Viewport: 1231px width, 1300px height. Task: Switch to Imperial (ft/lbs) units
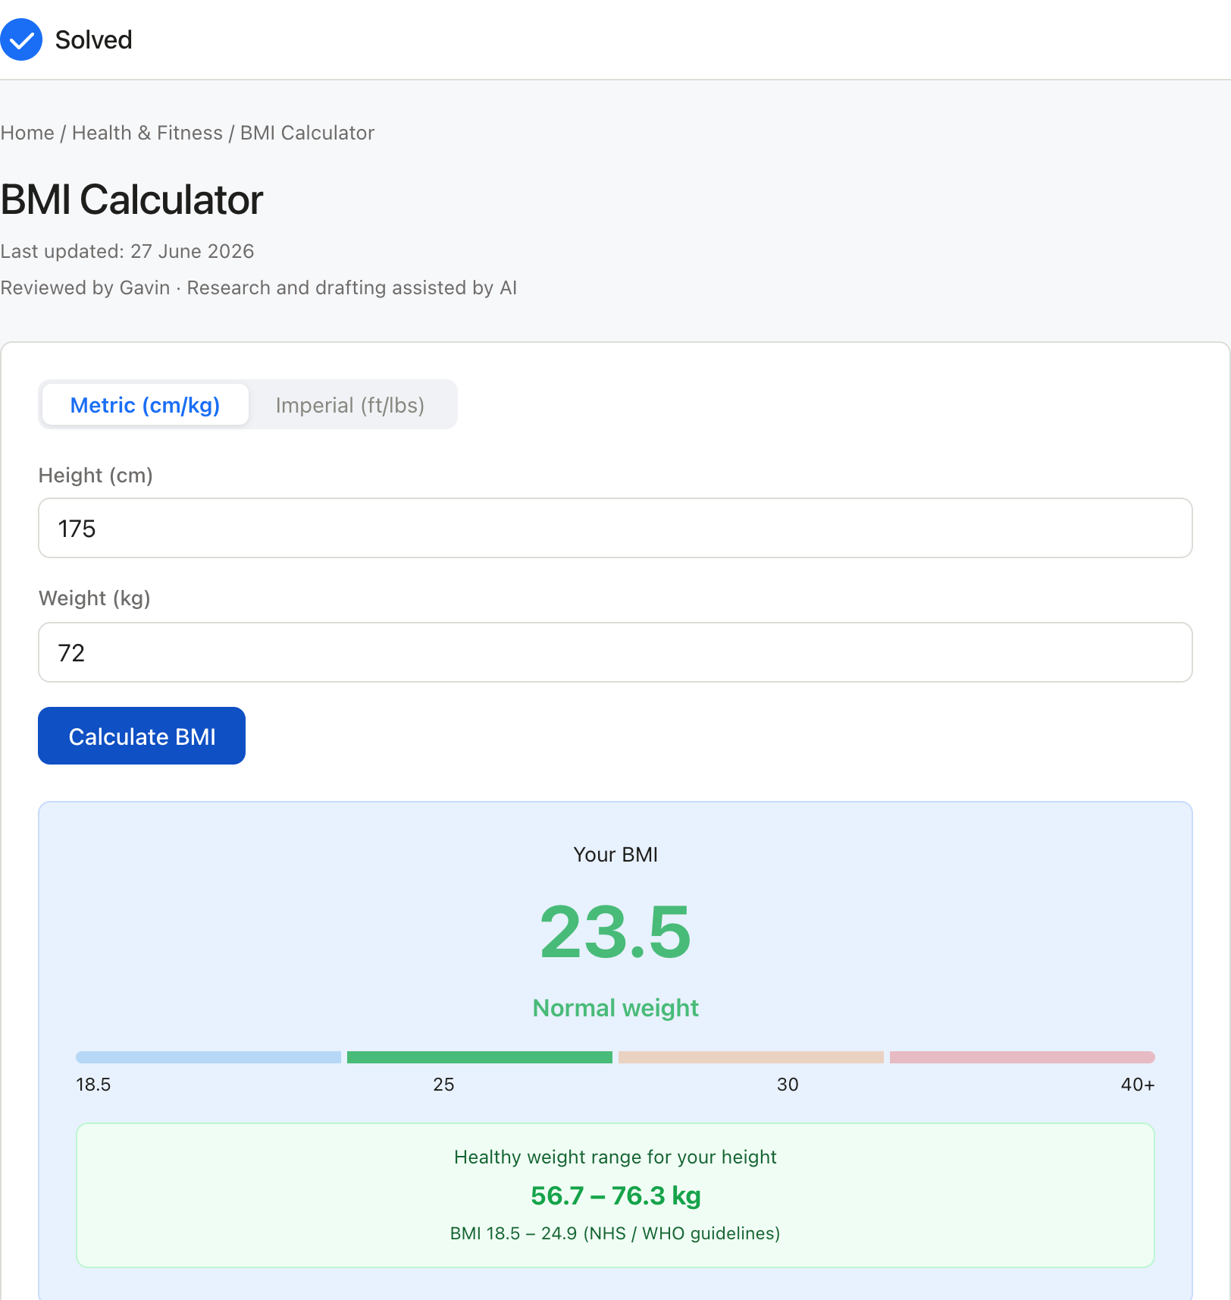point(350,404)
